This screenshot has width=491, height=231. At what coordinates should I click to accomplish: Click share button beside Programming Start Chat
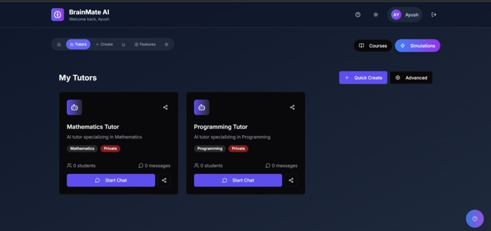[x=291, y=180]
